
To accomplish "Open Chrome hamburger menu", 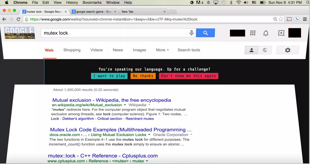I will [x=305, y=19].
